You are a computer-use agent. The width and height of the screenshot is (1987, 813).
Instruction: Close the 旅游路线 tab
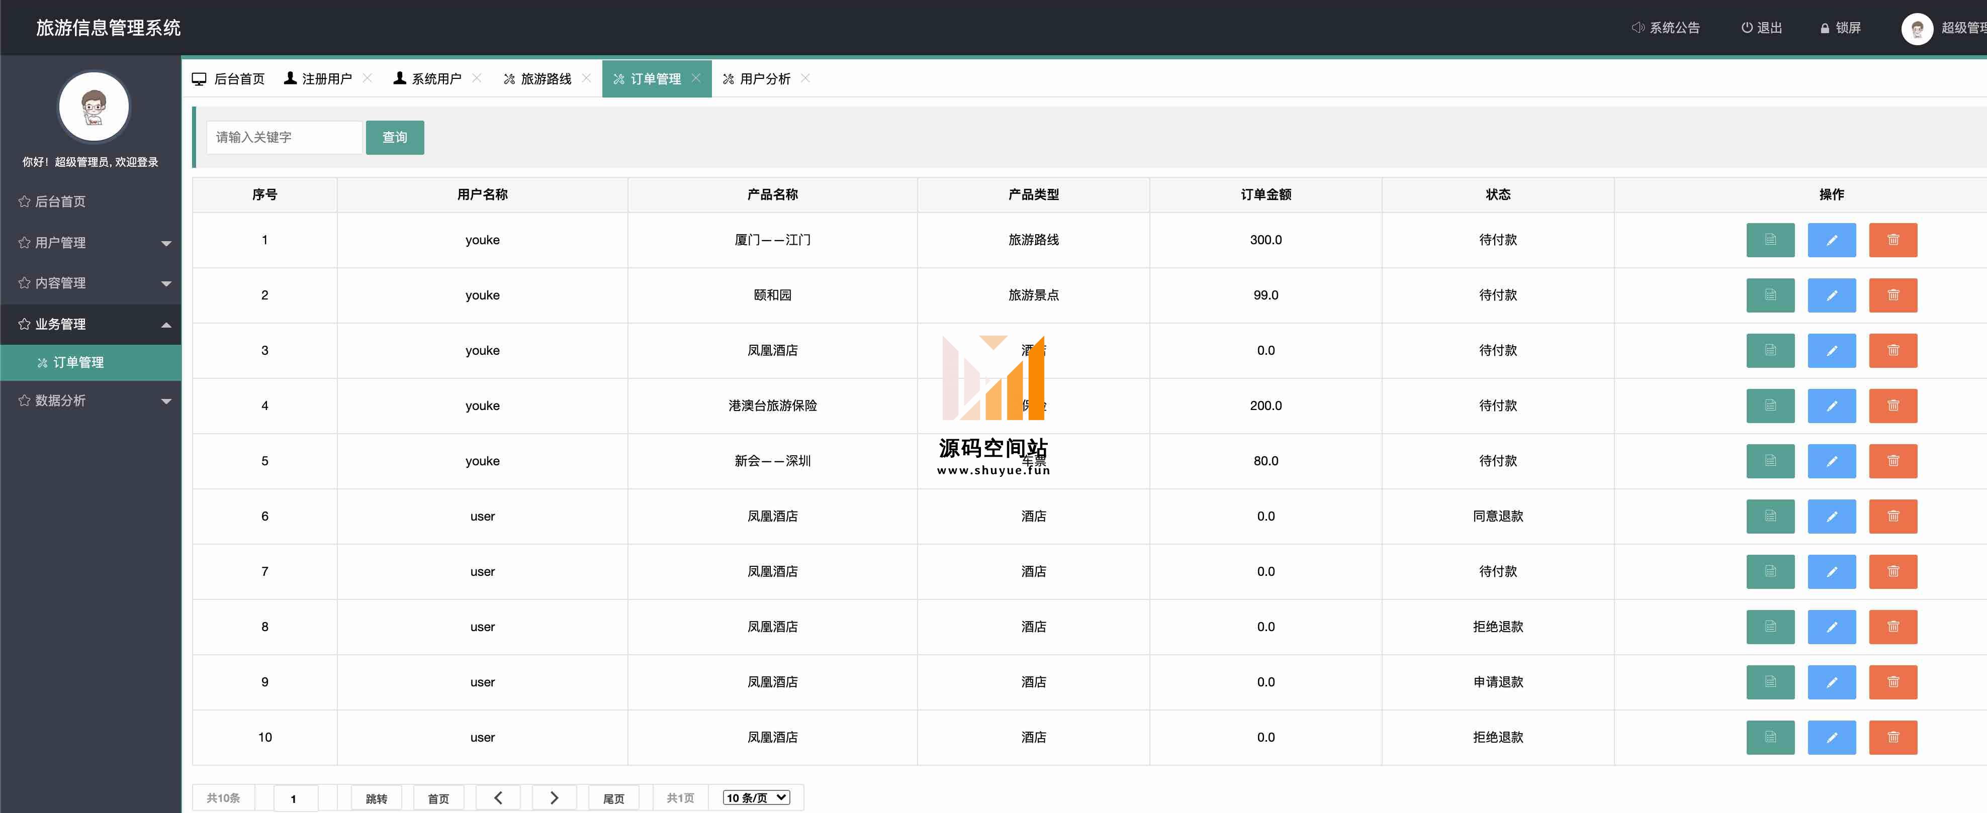(586, 78)
